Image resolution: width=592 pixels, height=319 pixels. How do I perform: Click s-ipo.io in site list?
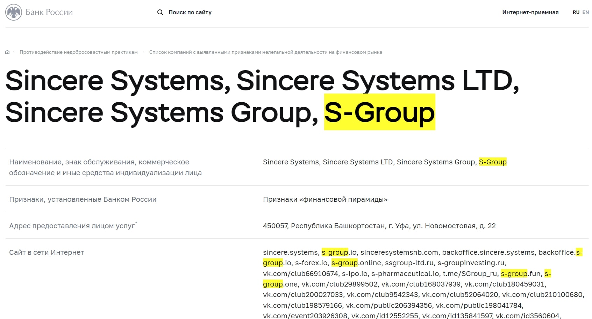[355, 274]
